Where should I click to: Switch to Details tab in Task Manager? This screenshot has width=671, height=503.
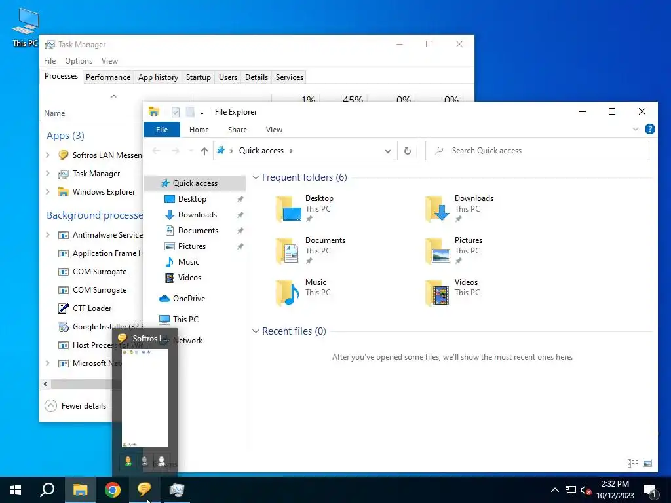pyautogui.click(x=256, y=77)
